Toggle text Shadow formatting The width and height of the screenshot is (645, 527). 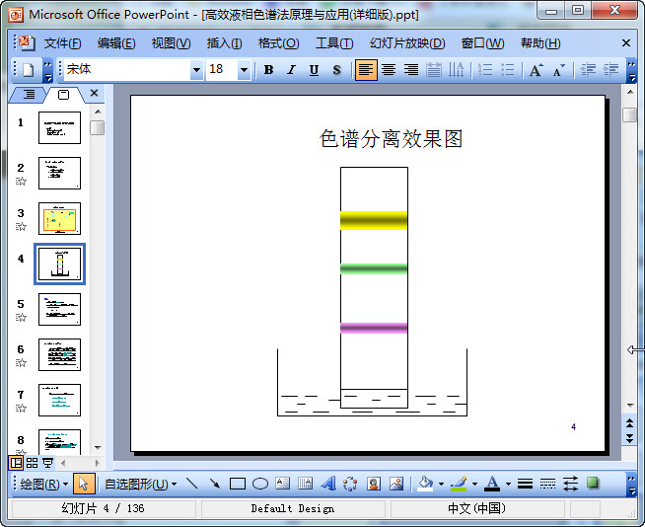336,70
